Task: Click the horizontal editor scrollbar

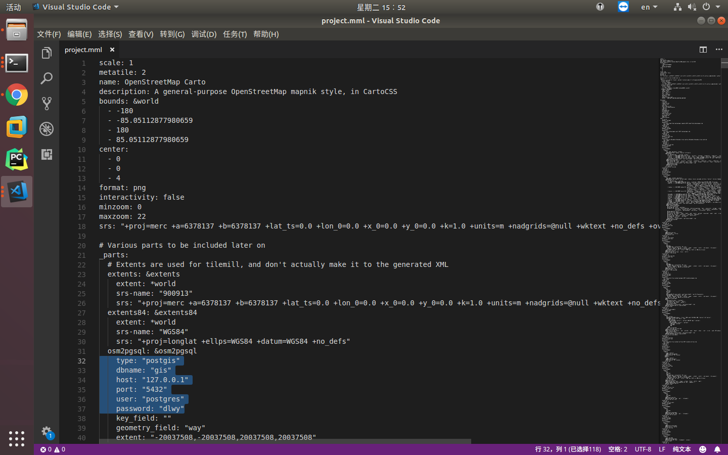Action: tap(285, 441)
